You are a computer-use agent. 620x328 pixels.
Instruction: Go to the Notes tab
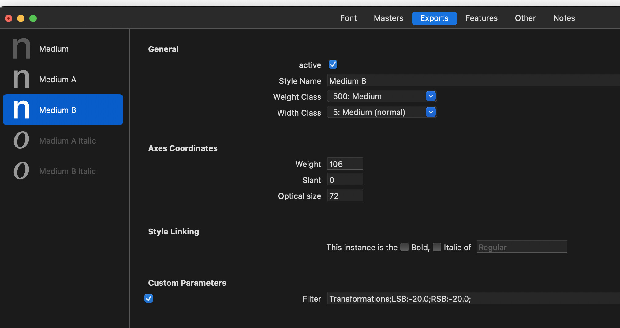pyautogui.click(x=564, y=18)
